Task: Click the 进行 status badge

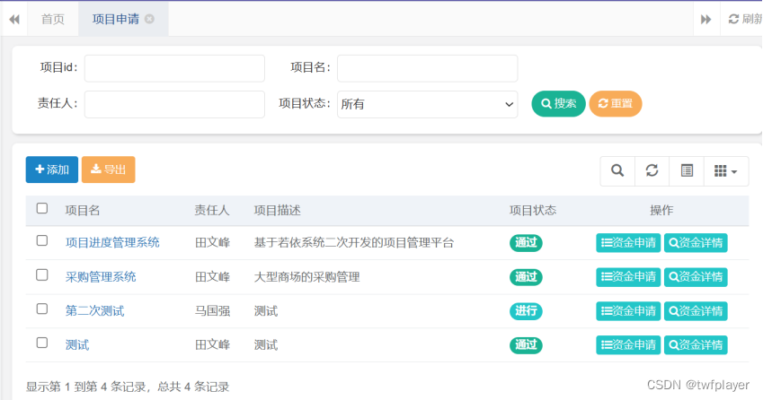Action: pos(526,310)
